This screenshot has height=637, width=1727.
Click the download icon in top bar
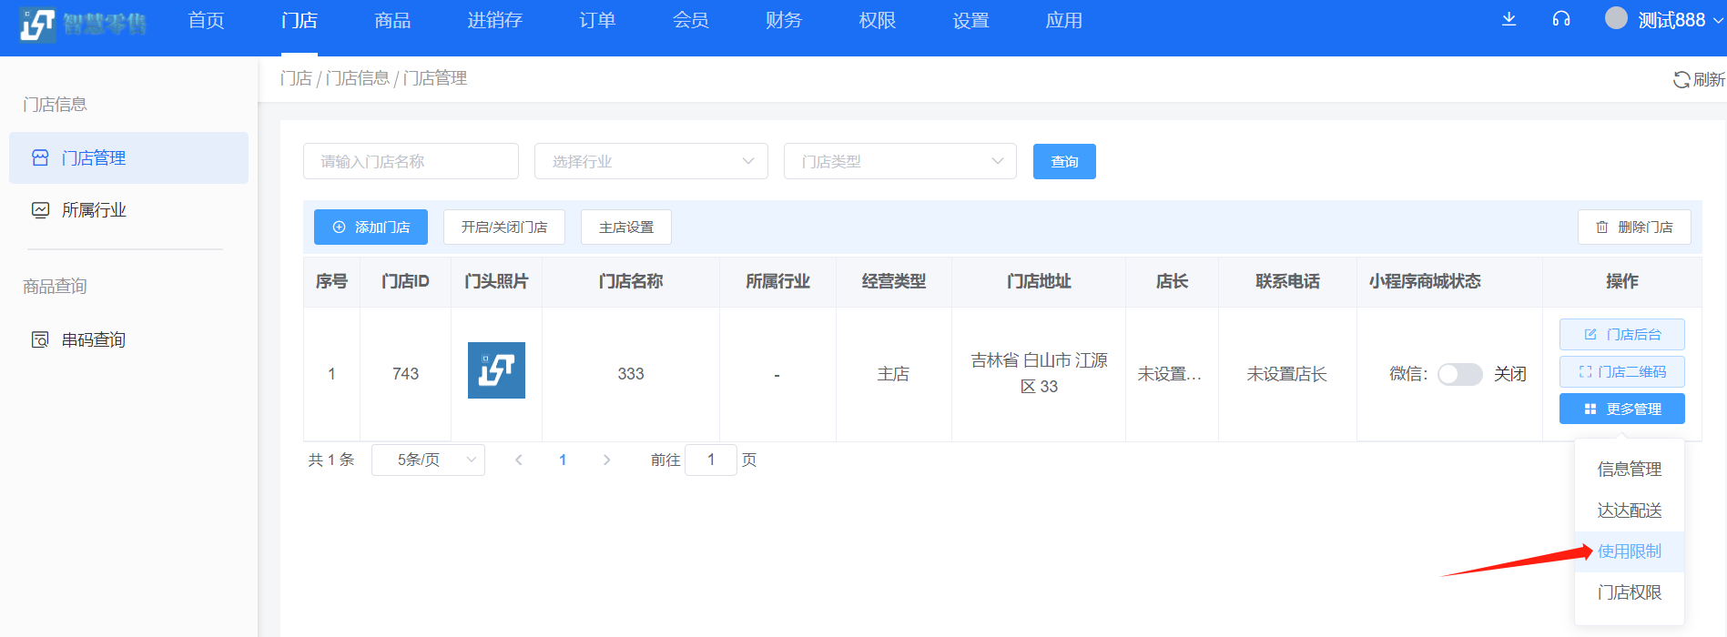pyautogui.click(x=1509, y=19)
